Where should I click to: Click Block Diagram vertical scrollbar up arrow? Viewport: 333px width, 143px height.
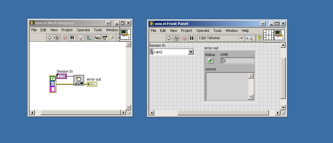coord(128,44)
